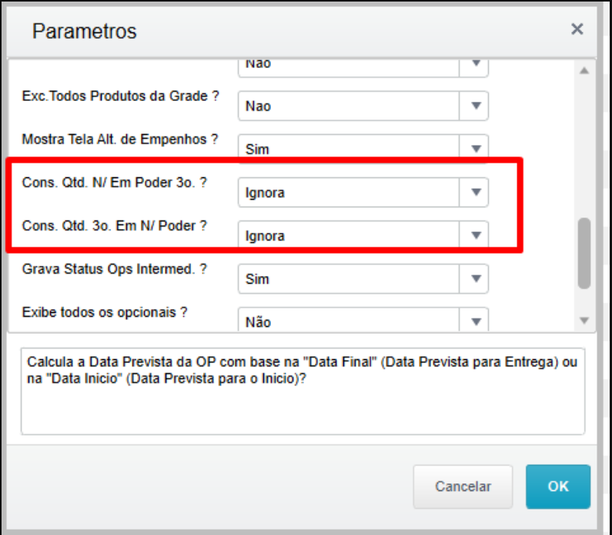Click the scroll up arrow of the parameter list
This screenshot has height=535, width=612.
[584, 71]
